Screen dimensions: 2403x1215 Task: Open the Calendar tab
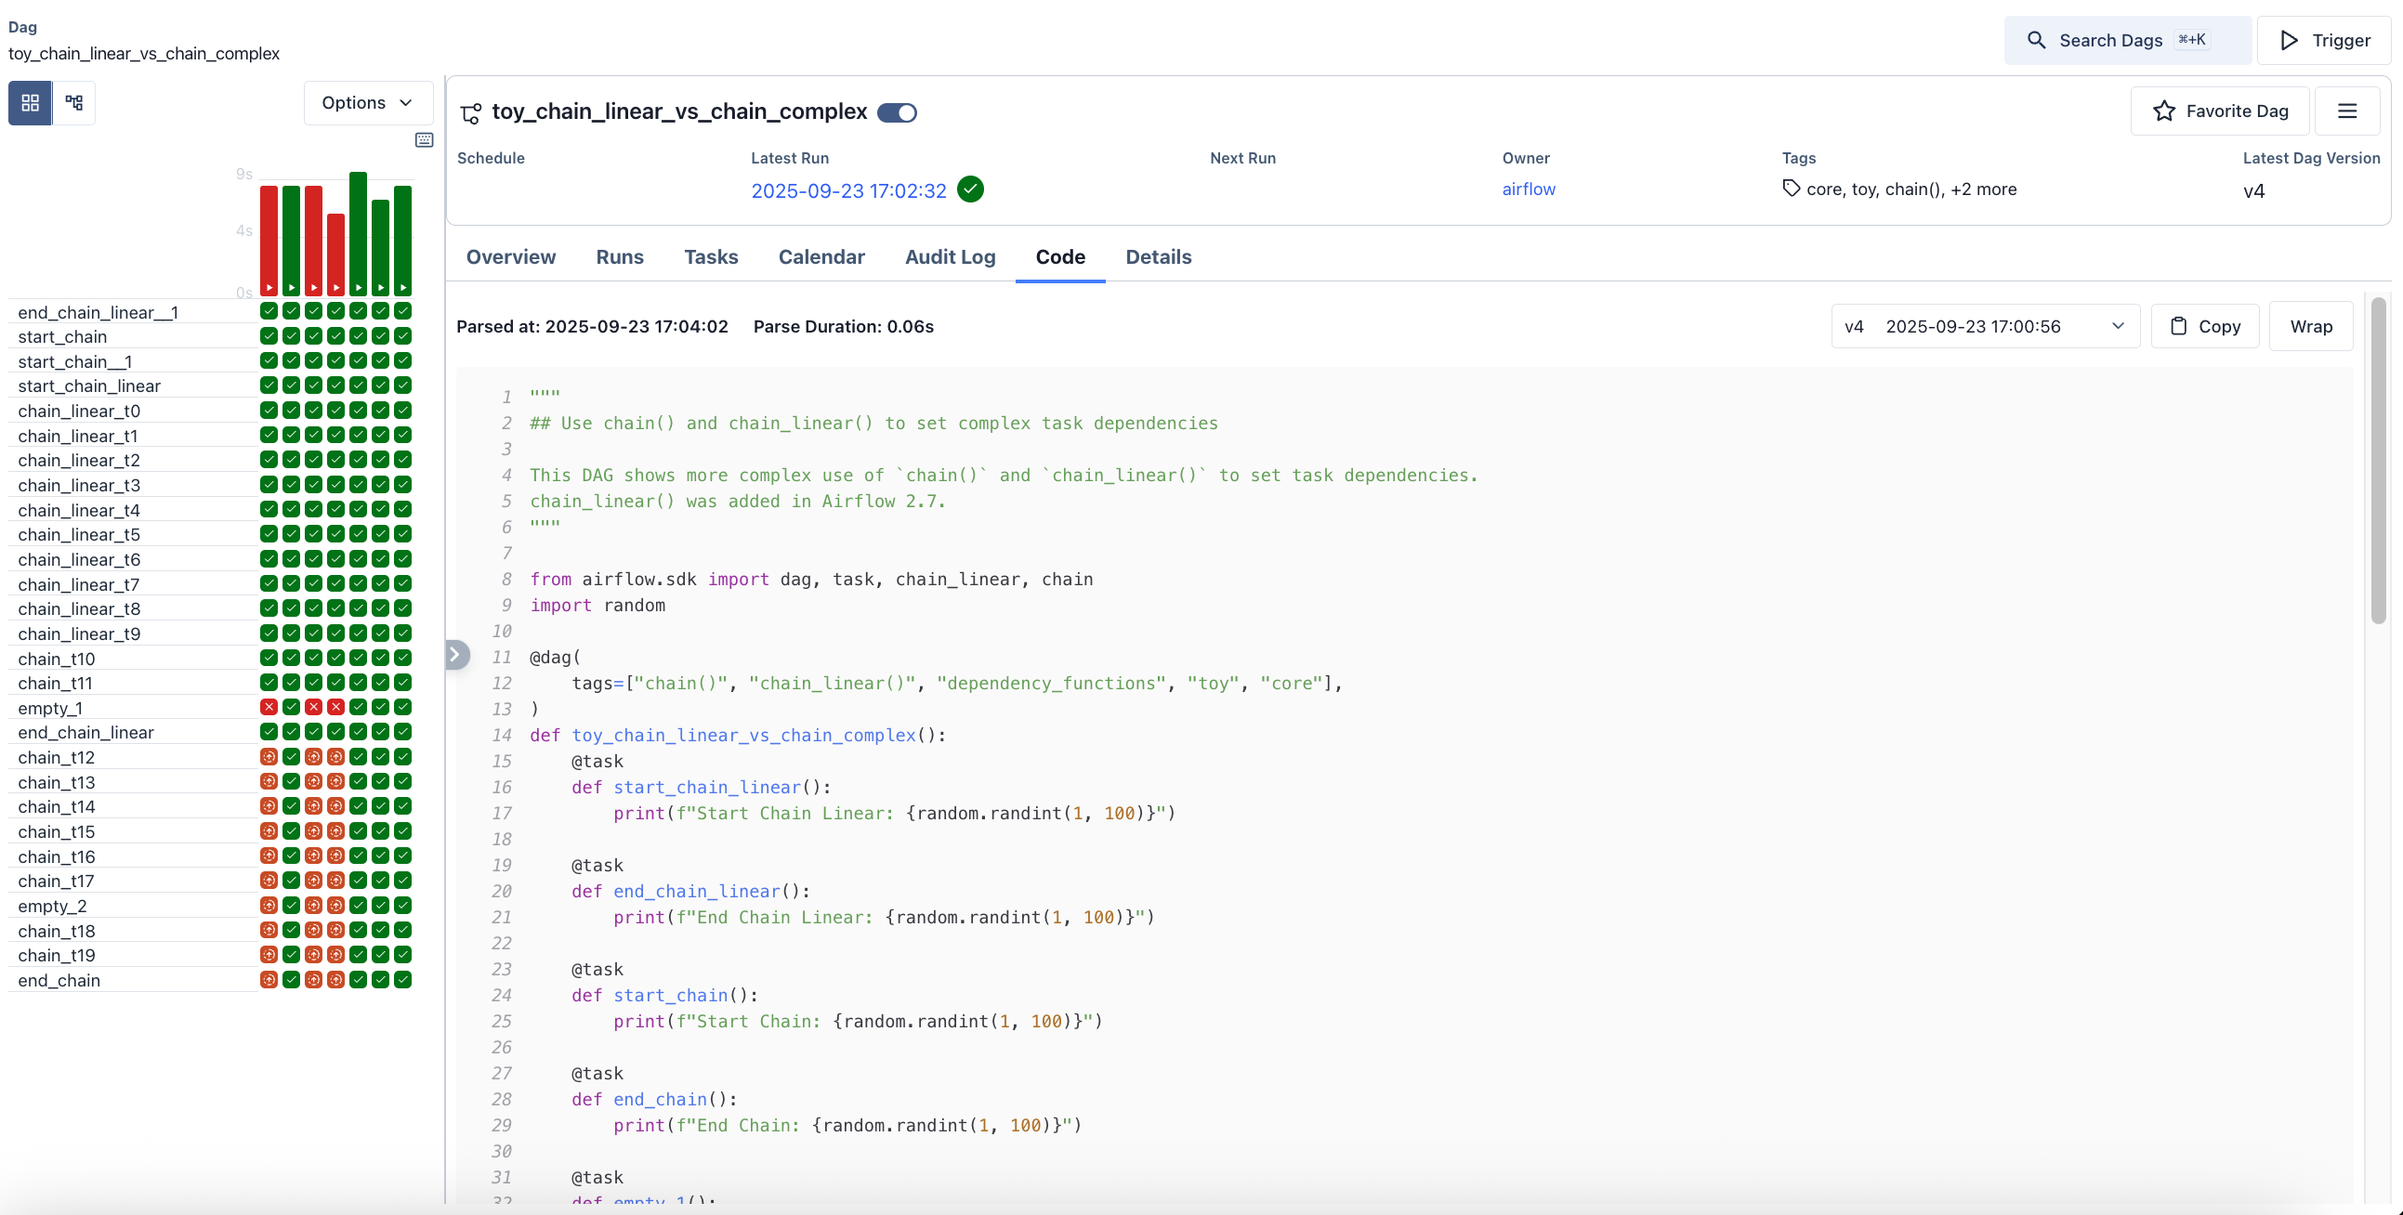(821, 257)
